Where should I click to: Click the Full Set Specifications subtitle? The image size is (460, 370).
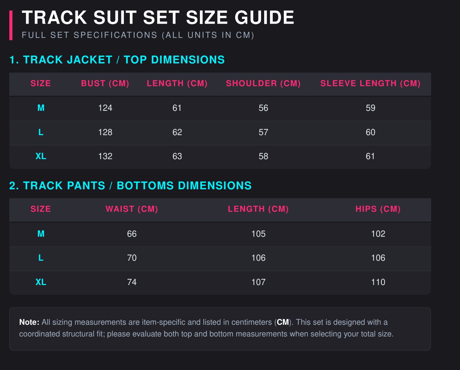point(138,35)
